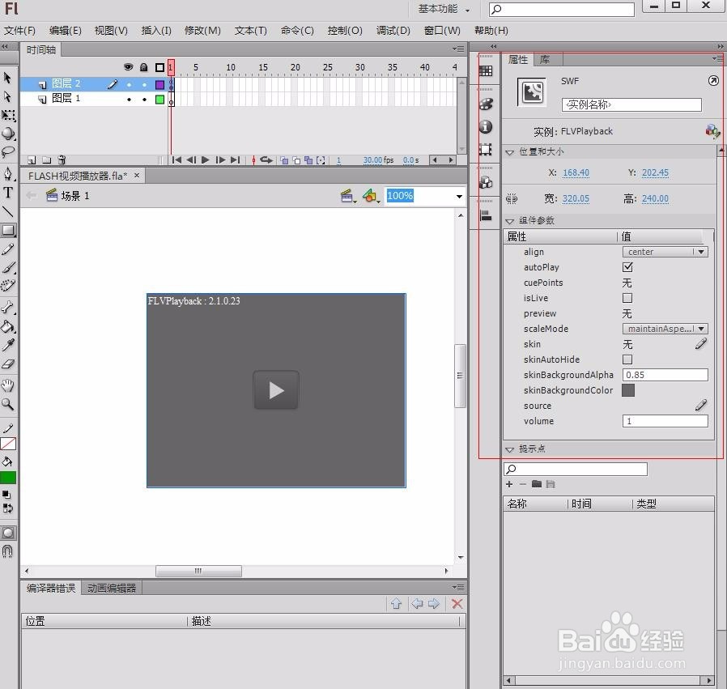Image resolution: width=727 pixels, height=689 pixels.
Task: Switch to the 动画编辑器 tab
Action: point(112,588)
